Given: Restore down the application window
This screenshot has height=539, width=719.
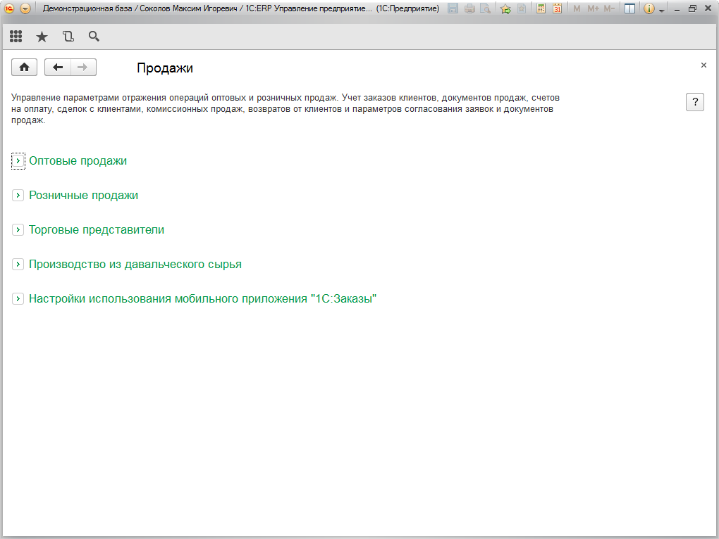Looking at the screenshot, I should [692, 8].
